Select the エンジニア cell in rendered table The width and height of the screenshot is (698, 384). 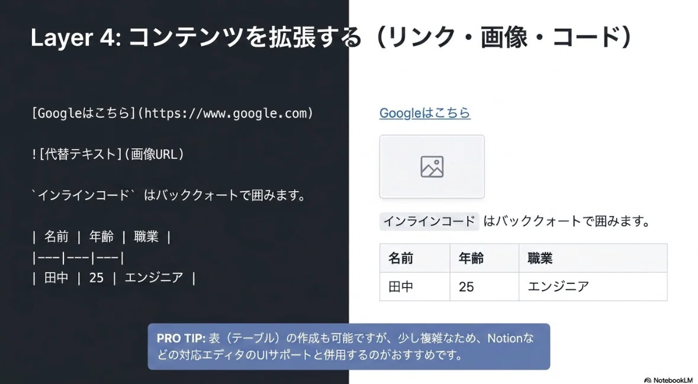coord(593,286)
